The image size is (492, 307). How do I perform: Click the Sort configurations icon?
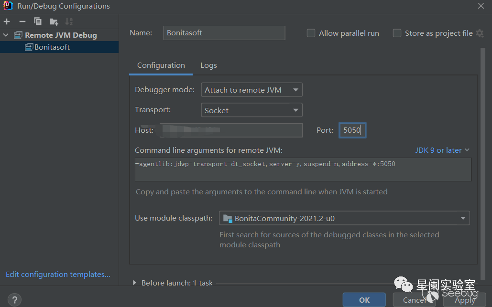click(x=69, y=21)
